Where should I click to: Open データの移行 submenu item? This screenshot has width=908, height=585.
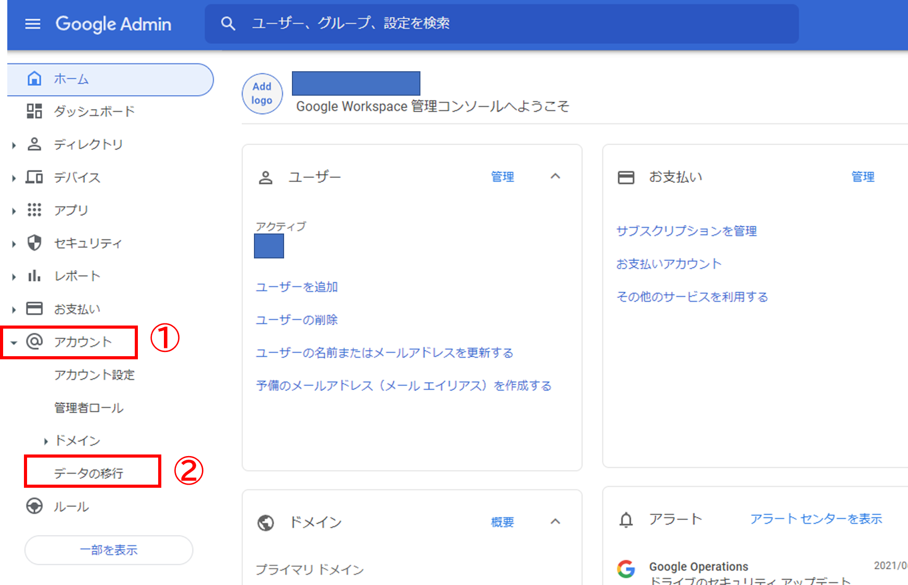[89, 473]
